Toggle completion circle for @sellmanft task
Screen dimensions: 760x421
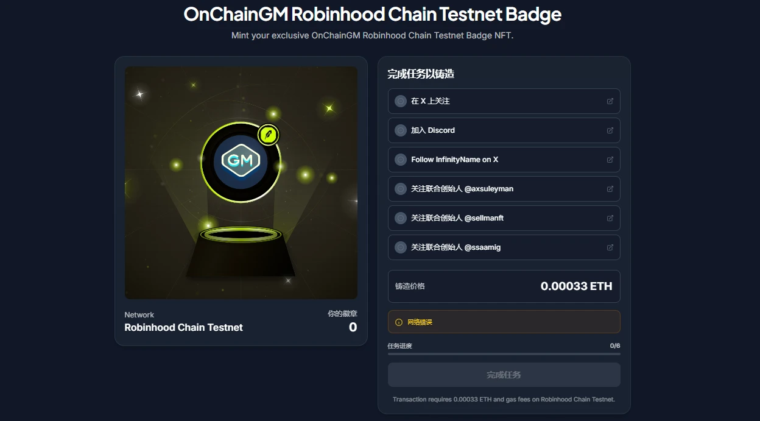401,218
